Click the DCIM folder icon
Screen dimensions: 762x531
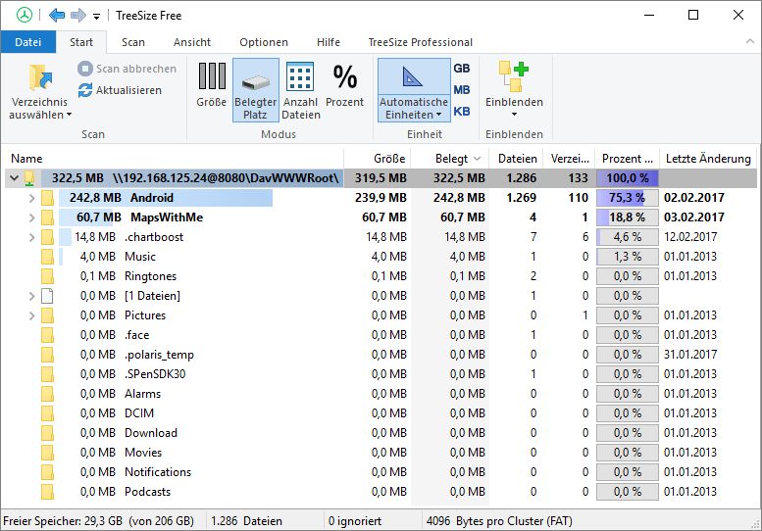[x=47, y=413]
